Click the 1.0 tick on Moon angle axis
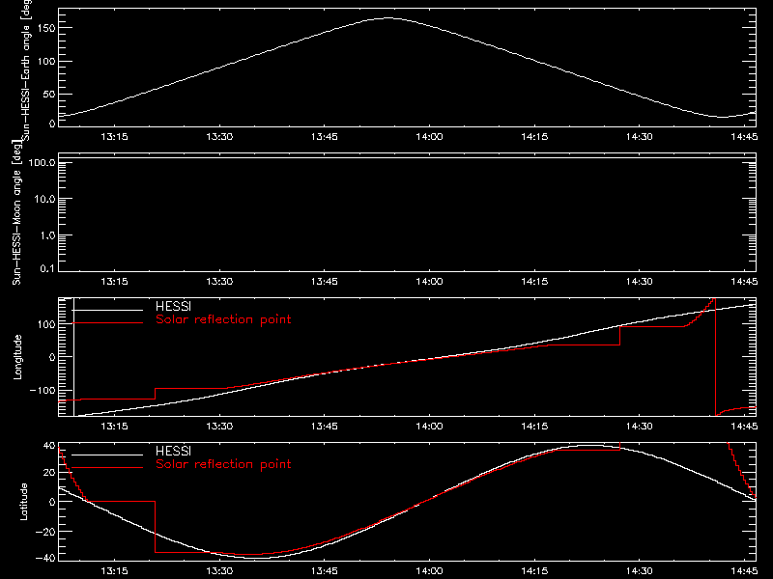Viewport: 773px width, 579px height. pyautogui.click(x=47, y=235)
